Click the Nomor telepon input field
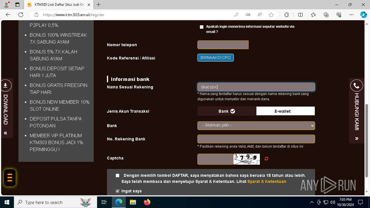 tap(223, 45)
